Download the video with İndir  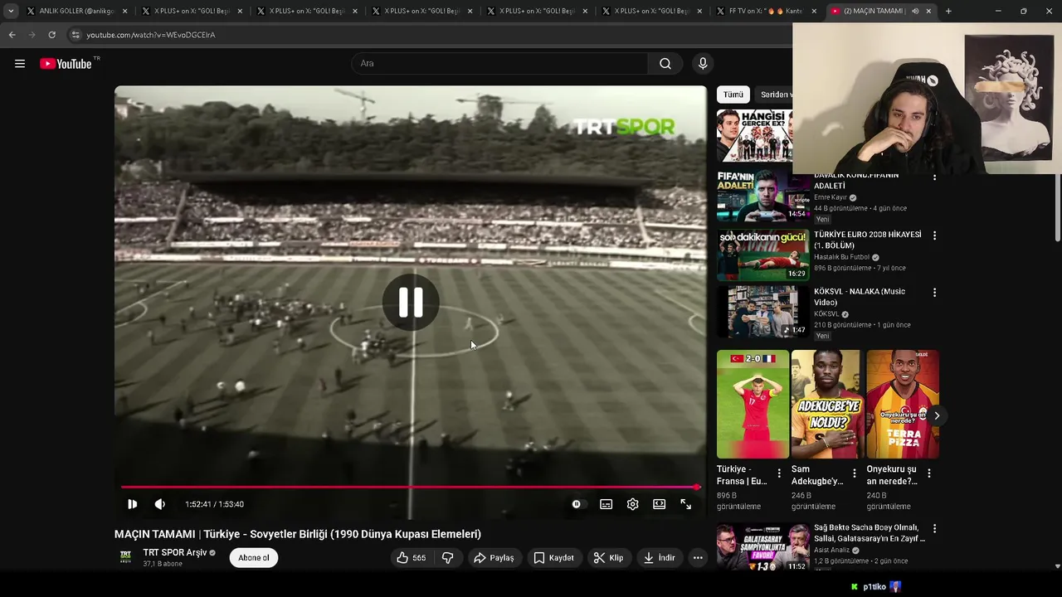tap(659, 558)
